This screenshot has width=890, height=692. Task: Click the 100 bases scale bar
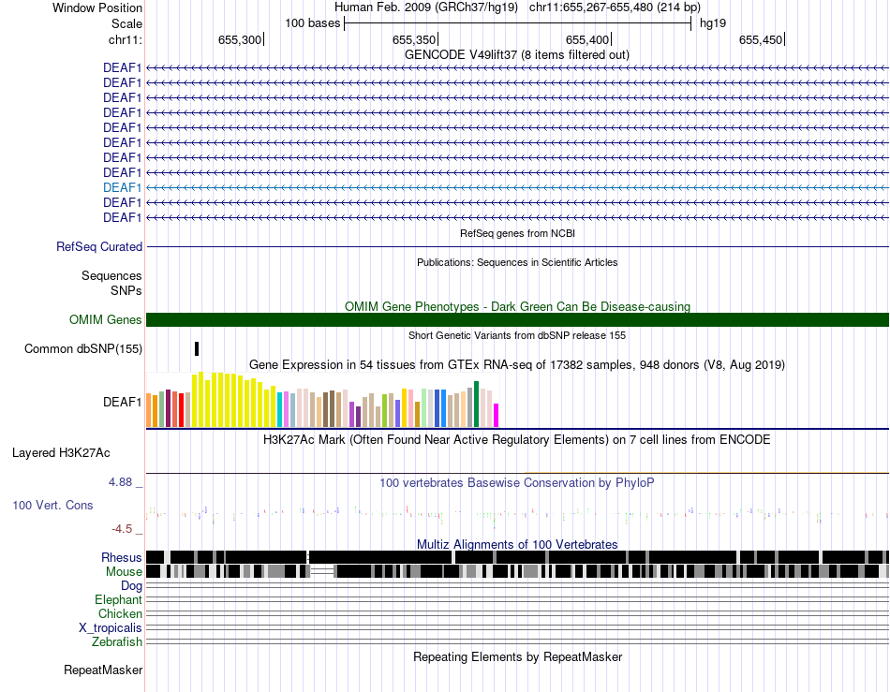(x=518, y=23)
